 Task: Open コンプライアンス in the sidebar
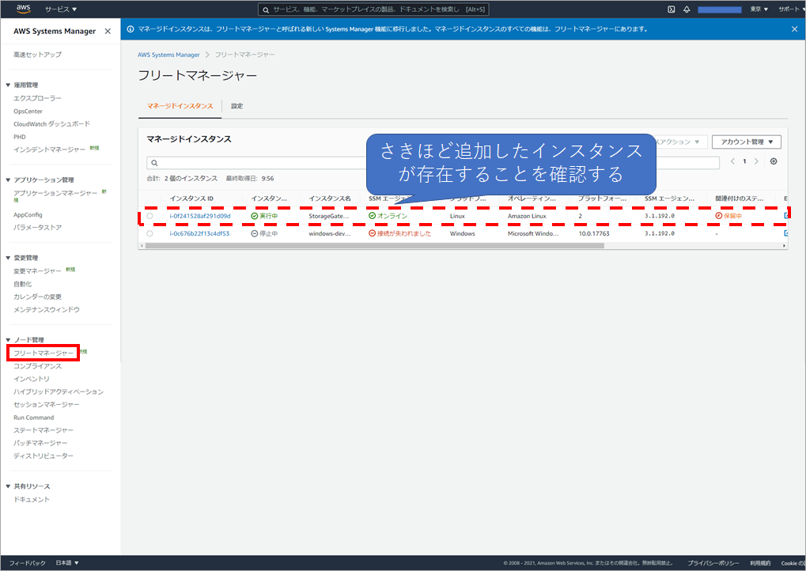click(x=37, y=366)
